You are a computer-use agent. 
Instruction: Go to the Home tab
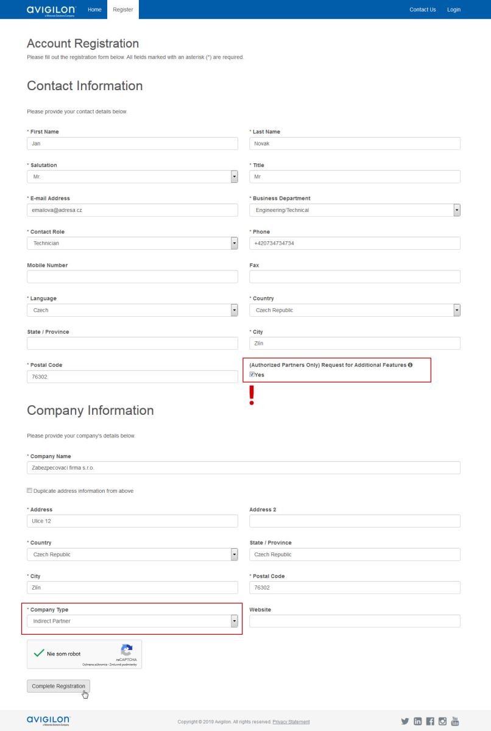tap(94, 10)
